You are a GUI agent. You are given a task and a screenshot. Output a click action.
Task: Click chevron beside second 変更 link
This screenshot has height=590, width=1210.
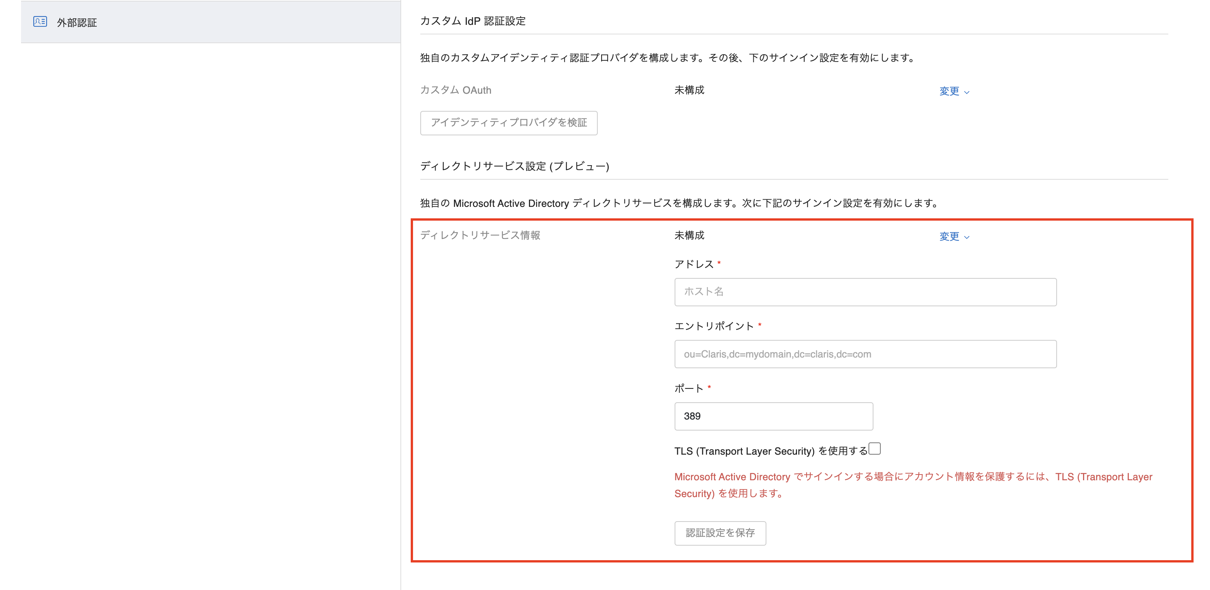click(967, 238)
